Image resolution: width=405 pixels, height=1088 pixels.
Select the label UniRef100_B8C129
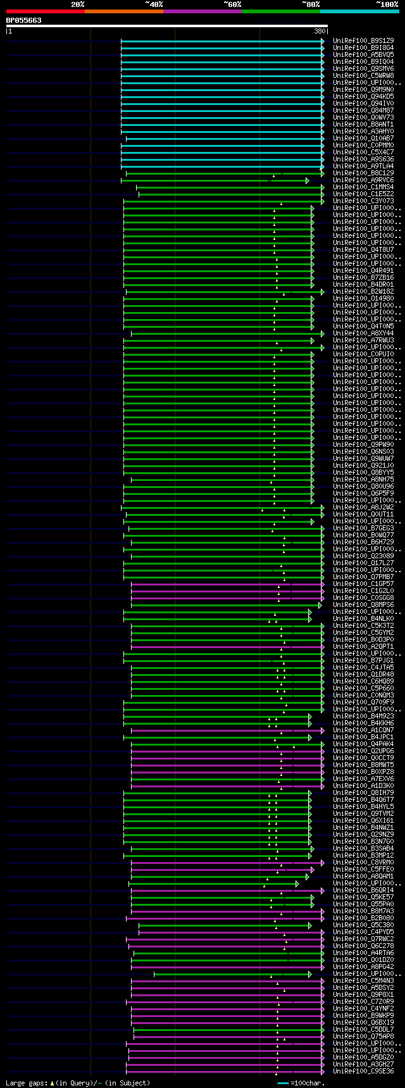363,173
